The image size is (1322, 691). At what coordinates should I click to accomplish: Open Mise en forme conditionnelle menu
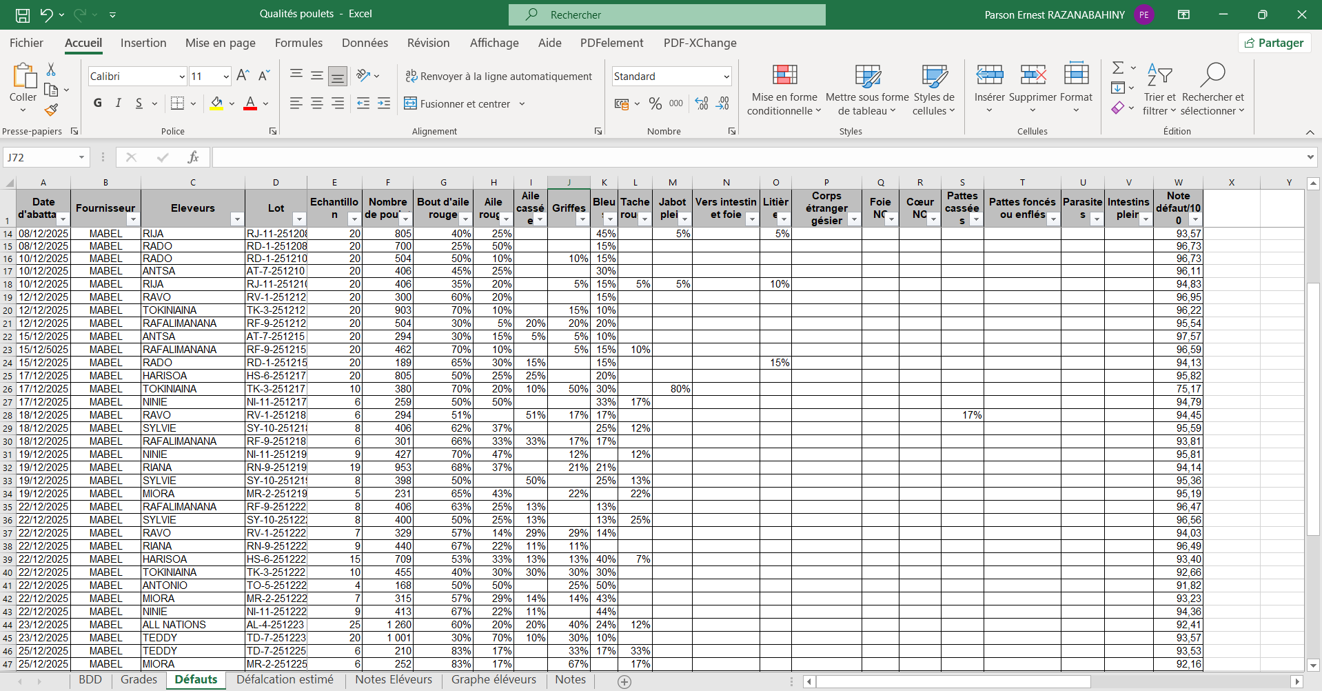[x=784, y=91]
